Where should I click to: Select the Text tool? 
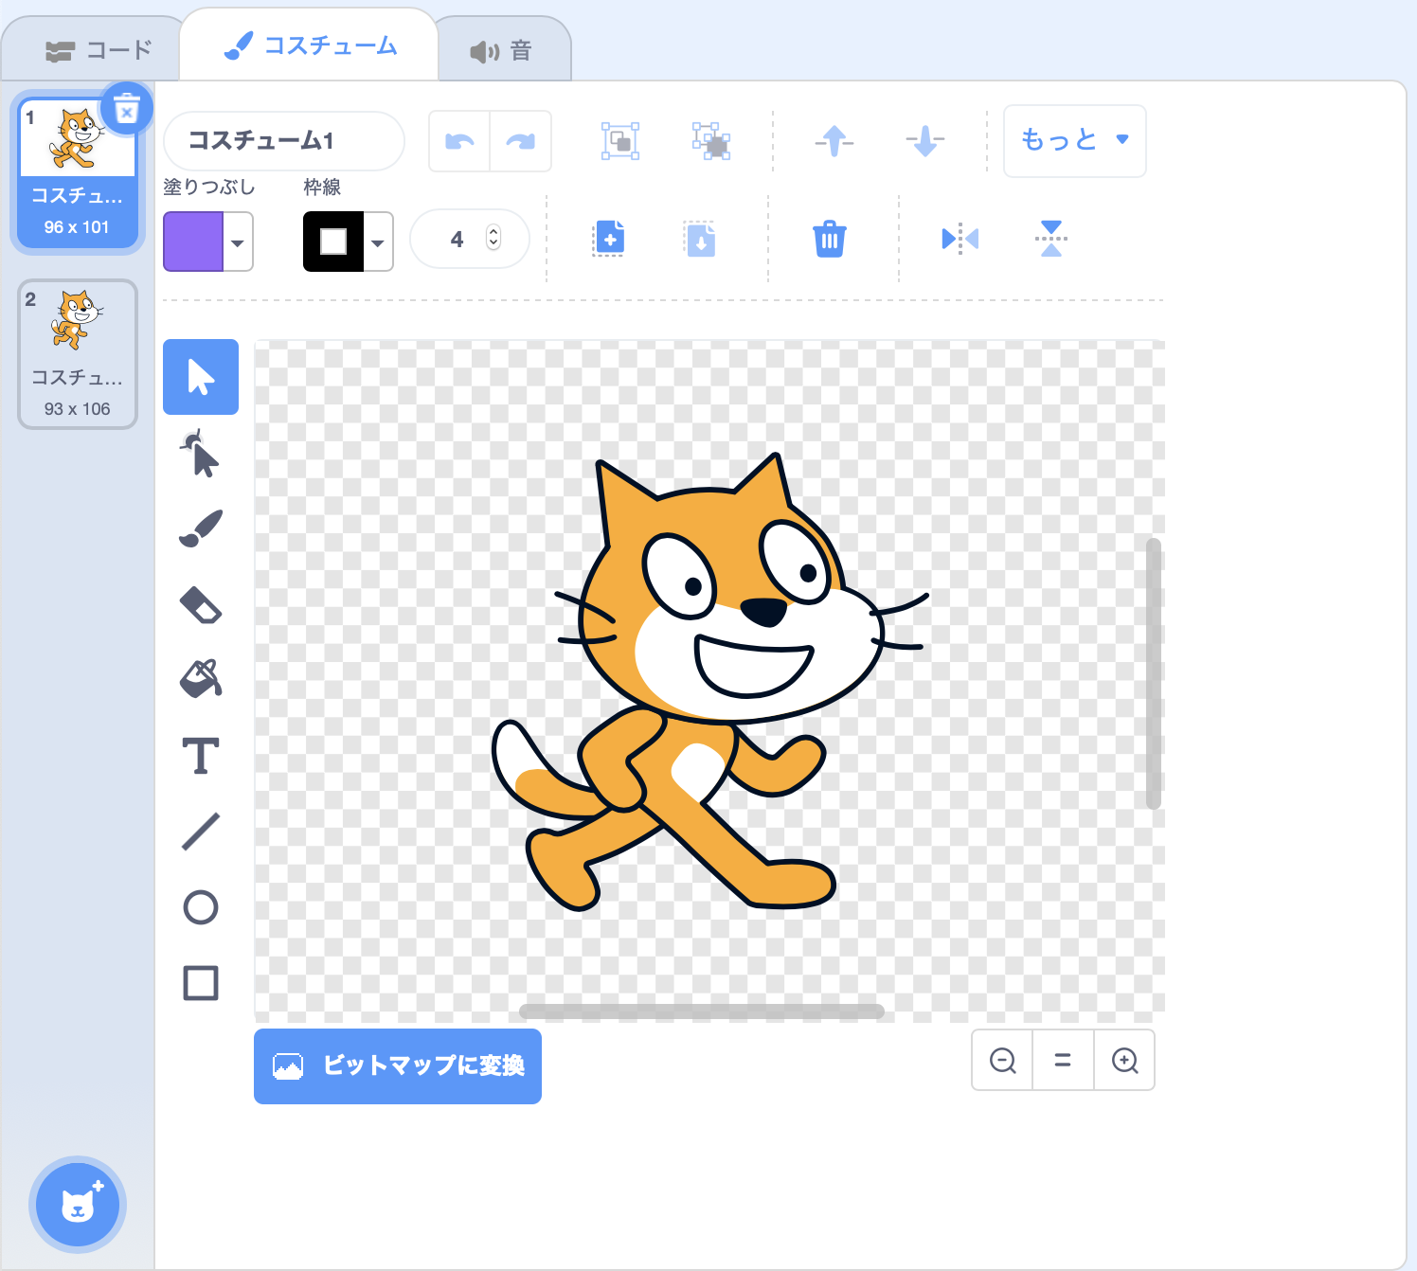(200, 756)
